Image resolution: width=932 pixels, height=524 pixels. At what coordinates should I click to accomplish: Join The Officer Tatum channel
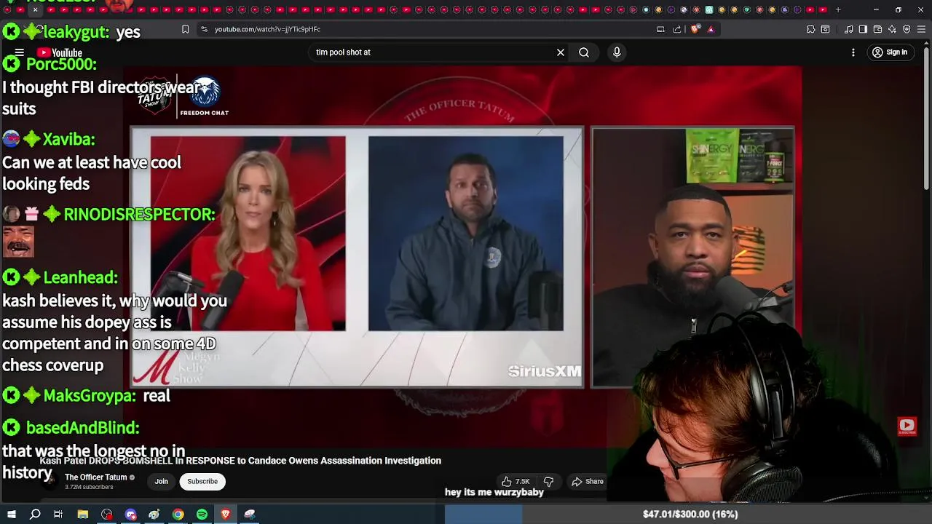click(161, 481)
